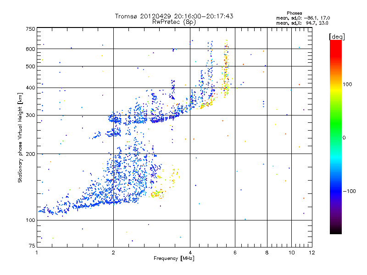Screen dimensions: 367x275
Task: Click the y-axis tick label "100"
Action: (x=30, y=220)
